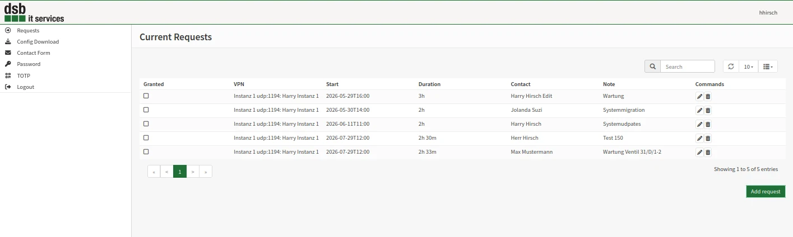Sort by the VPN column header
The height and width of the screenshot is (237, 793).
coord(239,84)
